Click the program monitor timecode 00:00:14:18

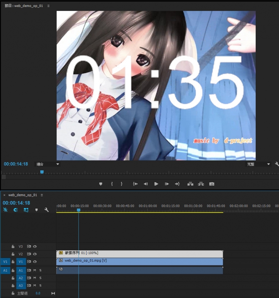[x=16, y=164]
